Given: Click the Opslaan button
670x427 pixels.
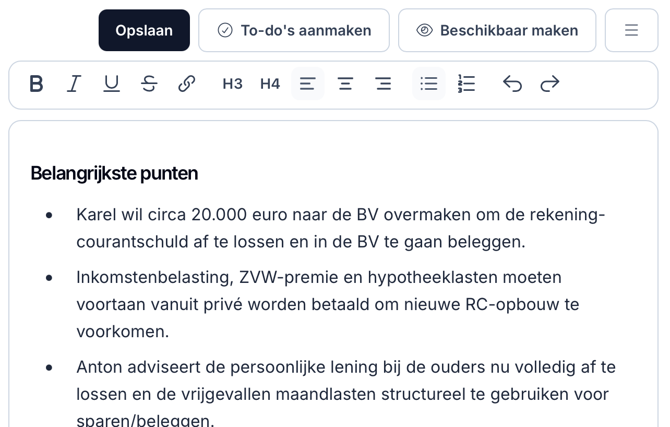Looking at the screenshot, I should tap(144, 30).
